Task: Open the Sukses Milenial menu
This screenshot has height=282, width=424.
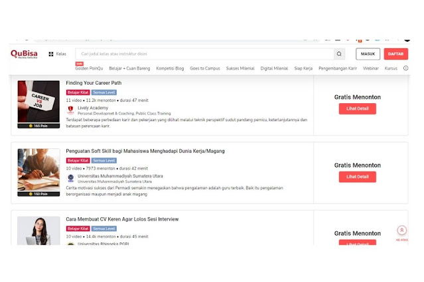Action: [240, 69]
